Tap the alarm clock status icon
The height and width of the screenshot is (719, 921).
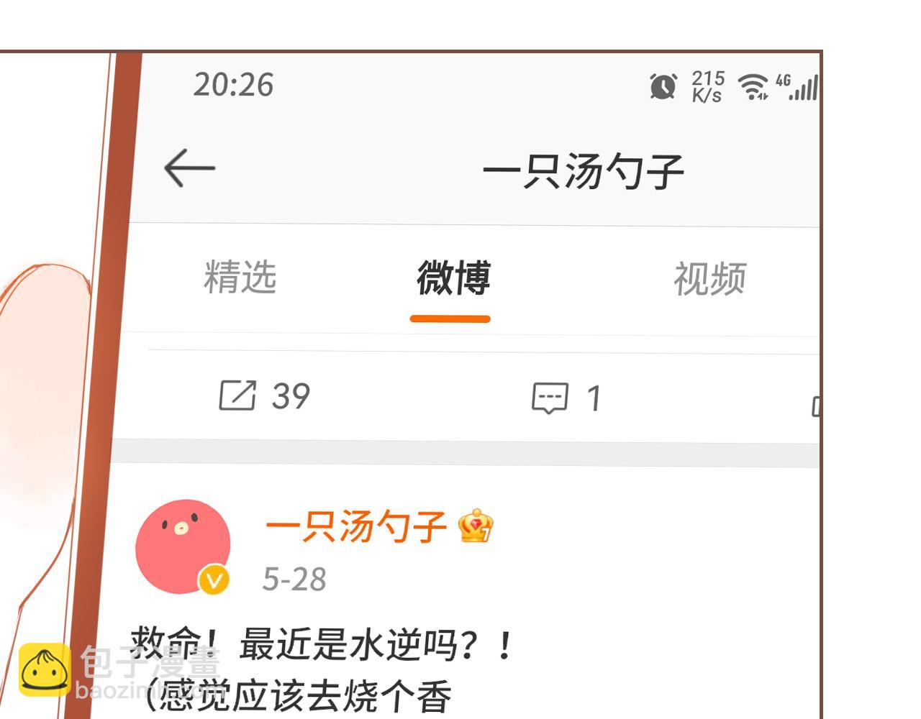point(663,86)
